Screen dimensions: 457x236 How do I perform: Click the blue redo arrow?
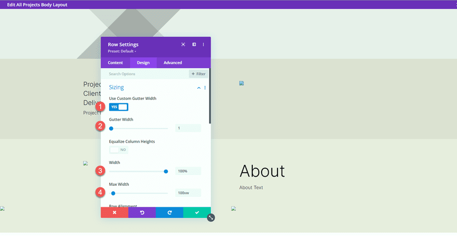coord(169,212)
